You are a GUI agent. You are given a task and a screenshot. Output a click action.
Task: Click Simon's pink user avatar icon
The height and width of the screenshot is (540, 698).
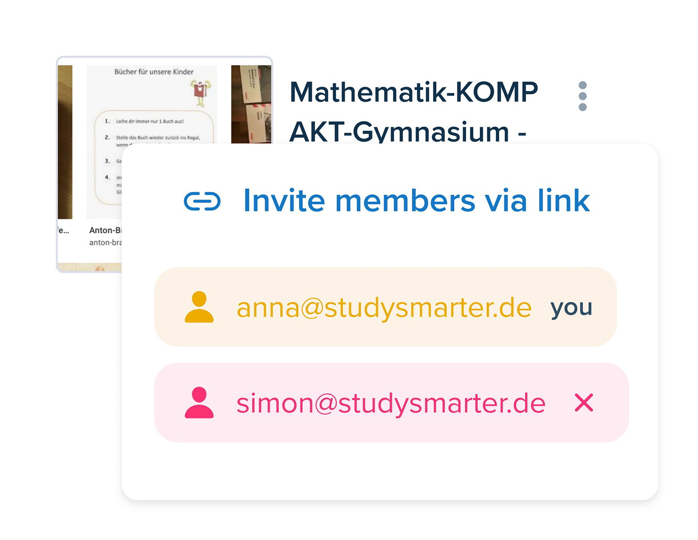point(199,403)
